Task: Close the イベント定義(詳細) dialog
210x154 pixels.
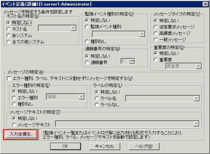Action: coord(205,4)
